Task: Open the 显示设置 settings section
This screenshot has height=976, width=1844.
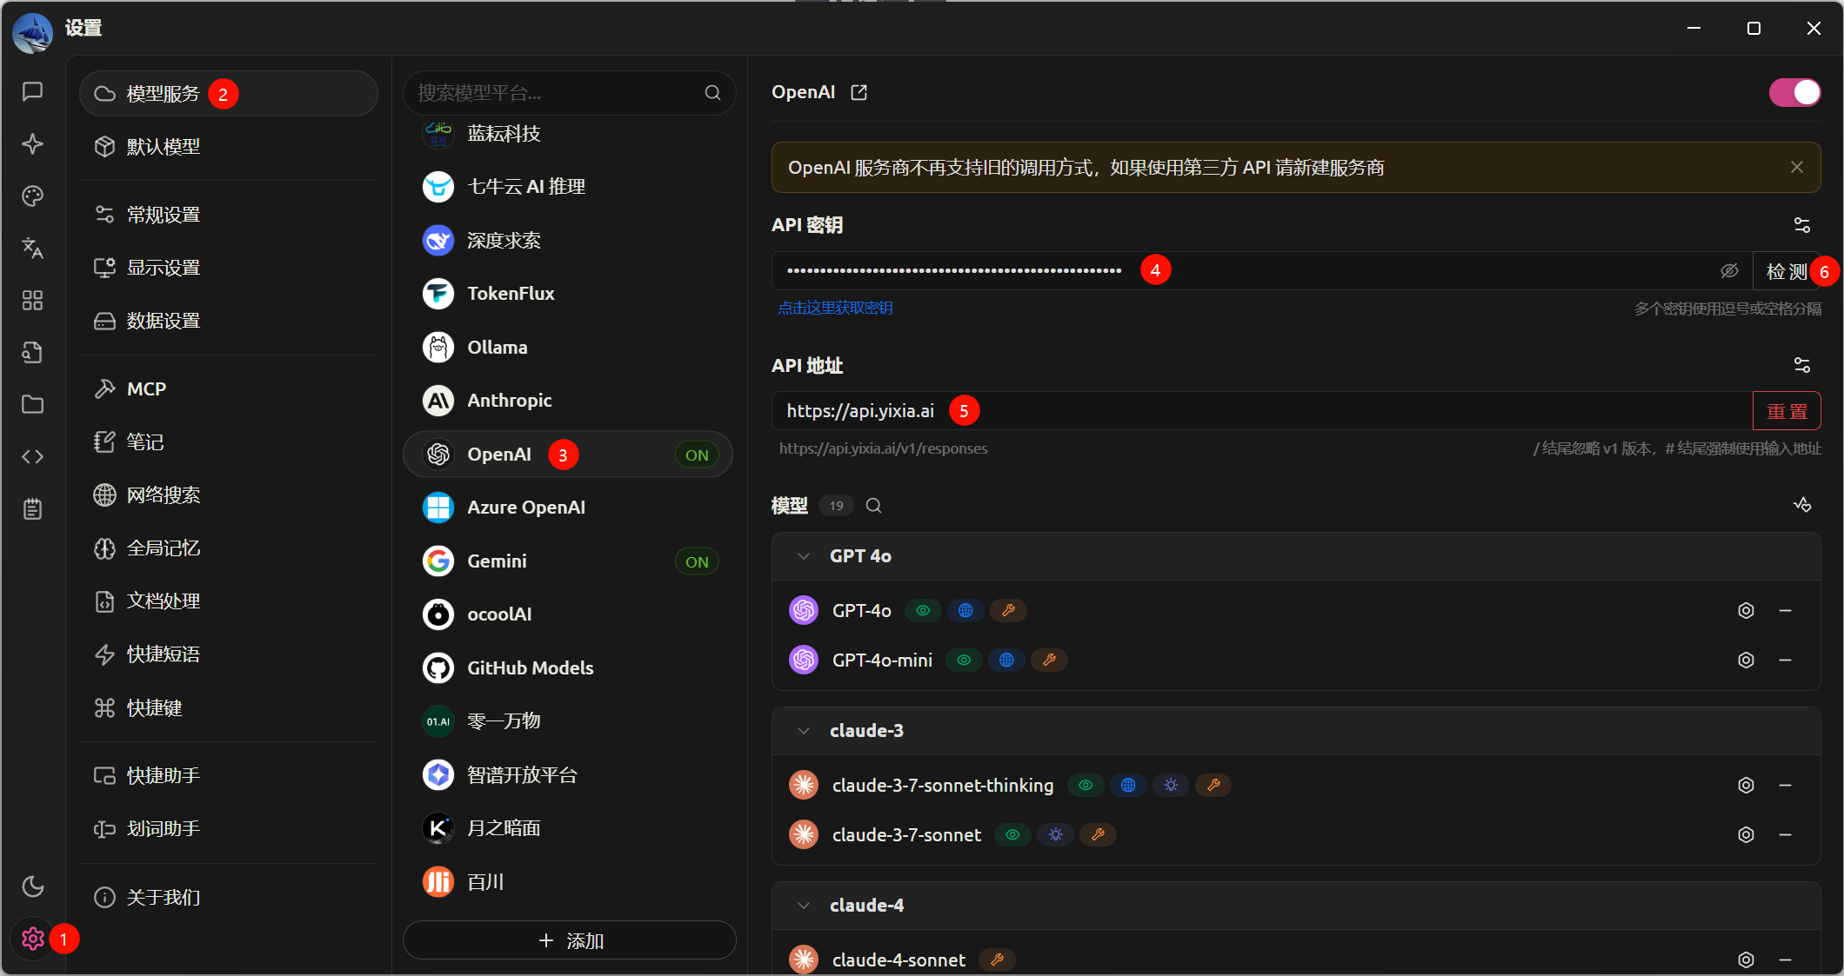Action: [228, 268]
